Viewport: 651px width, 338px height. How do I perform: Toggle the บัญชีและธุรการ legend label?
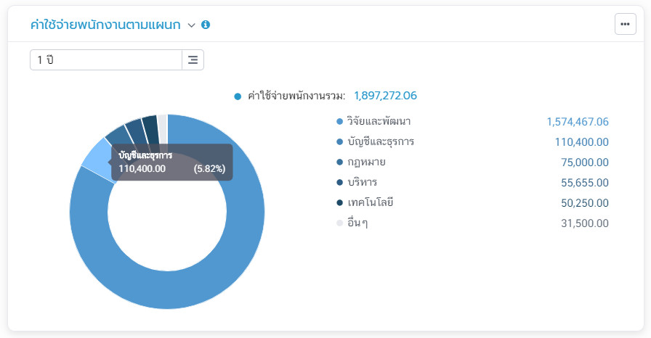(381, 142)
